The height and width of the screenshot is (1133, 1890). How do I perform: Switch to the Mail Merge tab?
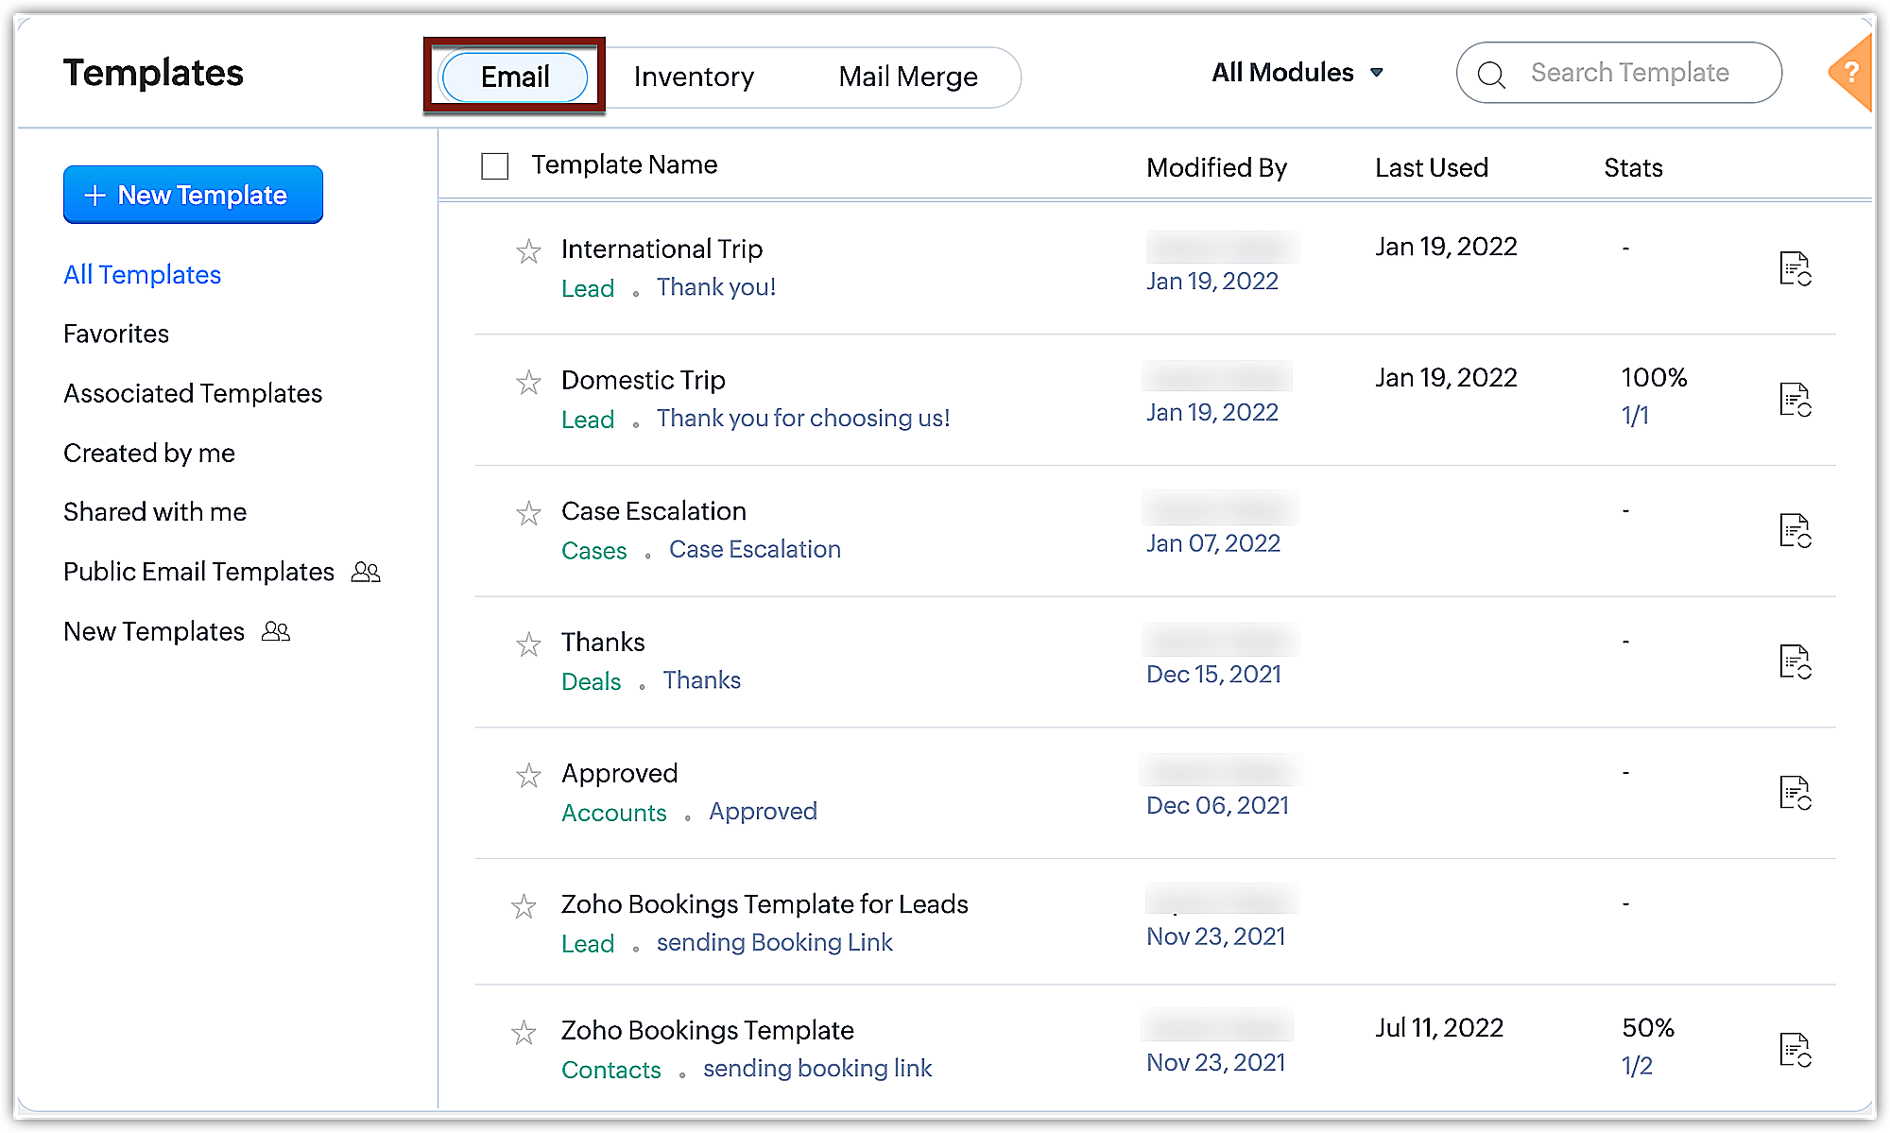(907, 77)
